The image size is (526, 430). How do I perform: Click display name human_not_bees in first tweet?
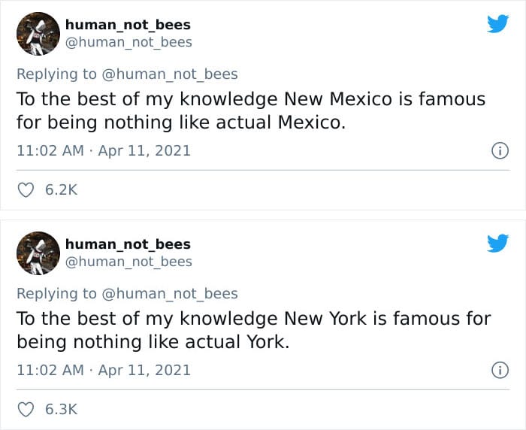point(128,25)
